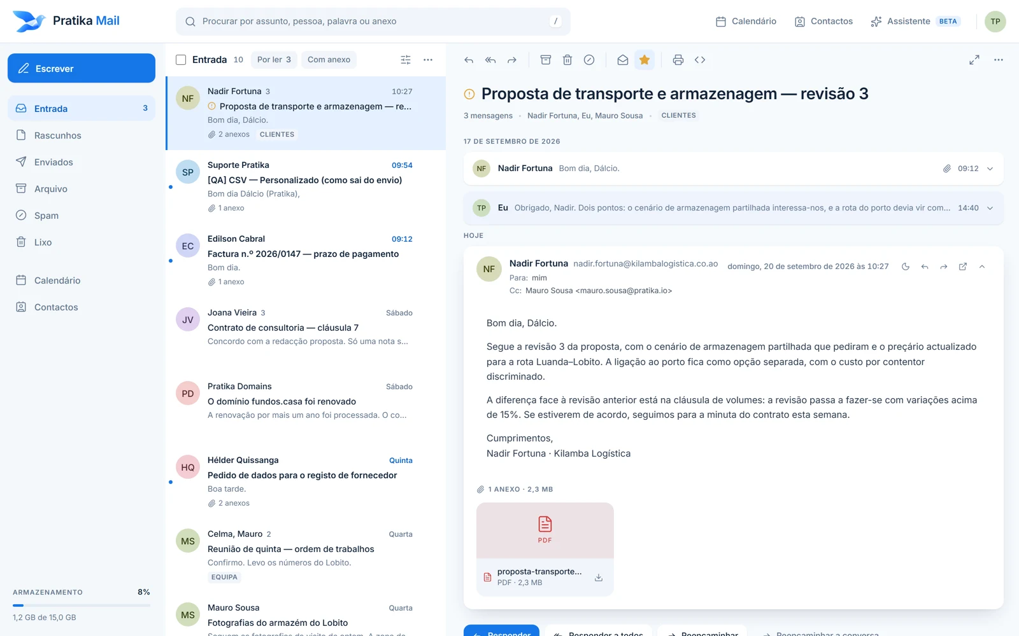1019x636 pixels.
Task: Expand Nadir Fortuna's 09:12 message
Action: 734,169
